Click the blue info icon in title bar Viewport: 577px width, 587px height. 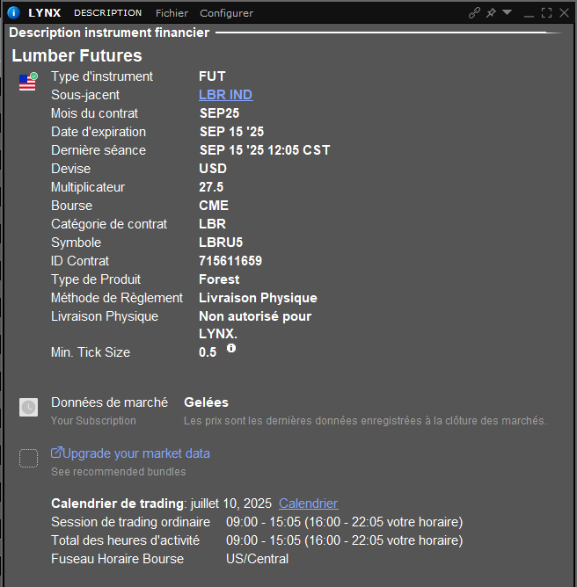point(13,12)
